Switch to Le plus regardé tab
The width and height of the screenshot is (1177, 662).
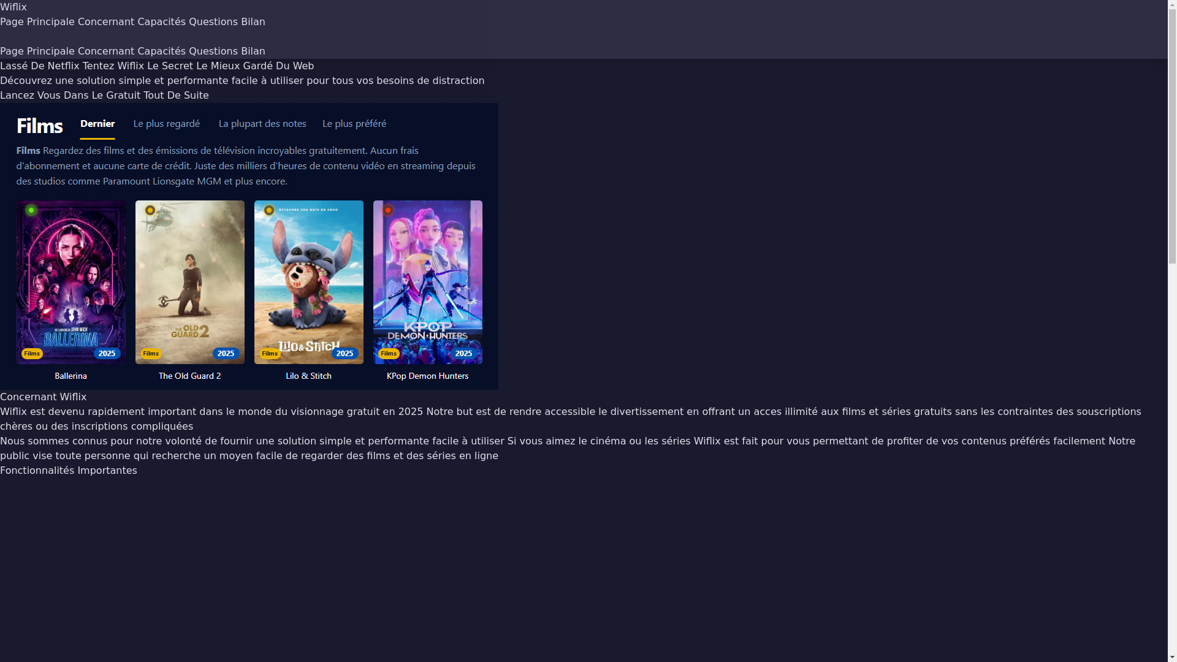pos(167,124)
